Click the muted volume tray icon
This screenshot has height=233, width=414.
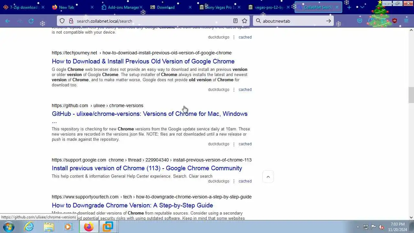(x=381, y=227)
